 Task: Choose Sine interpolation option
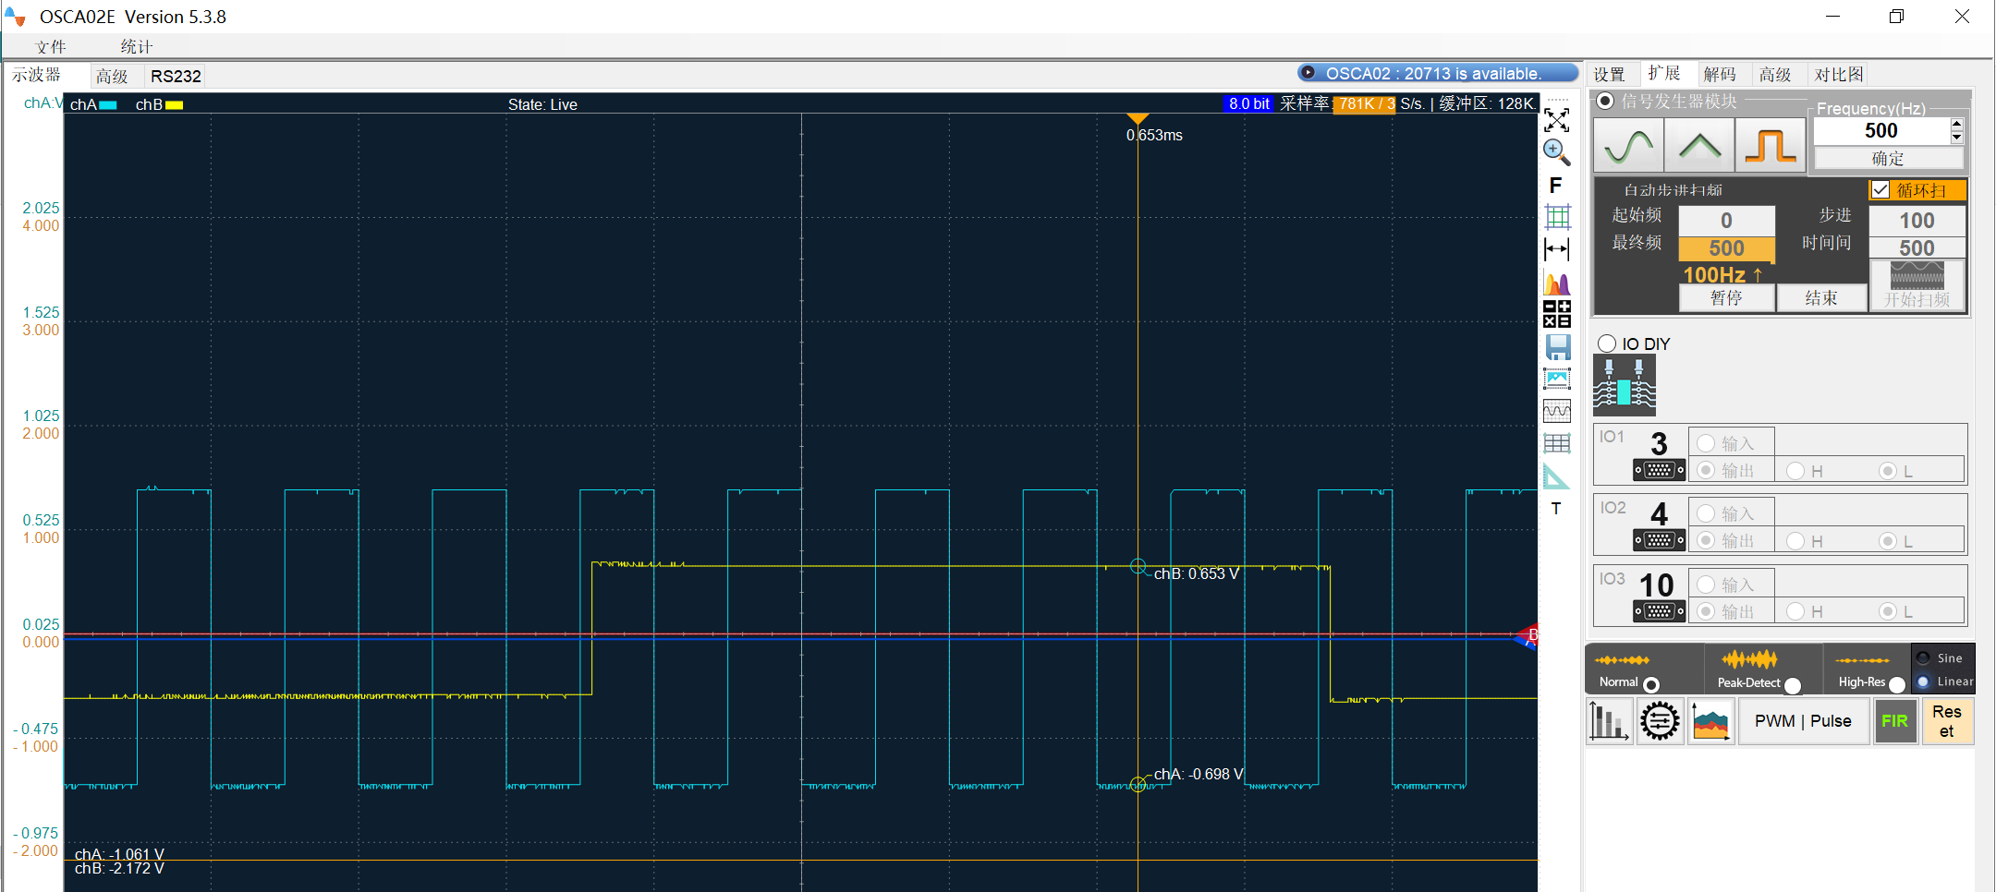[x=1924, y=658]
